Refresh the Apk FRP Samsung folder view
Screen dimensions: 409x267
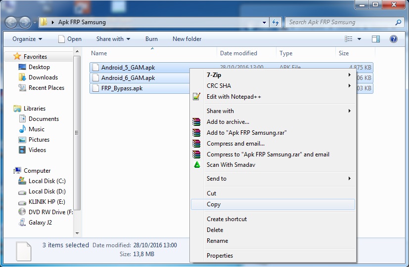click(275, 22)
